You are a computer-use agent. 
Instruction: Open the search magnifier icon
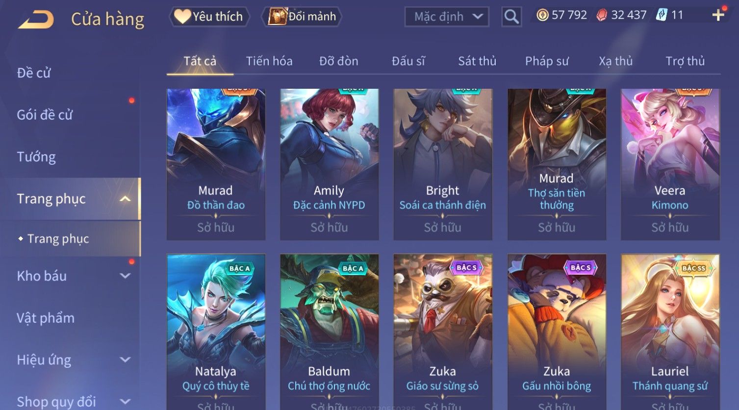click(x=511, y=17)
